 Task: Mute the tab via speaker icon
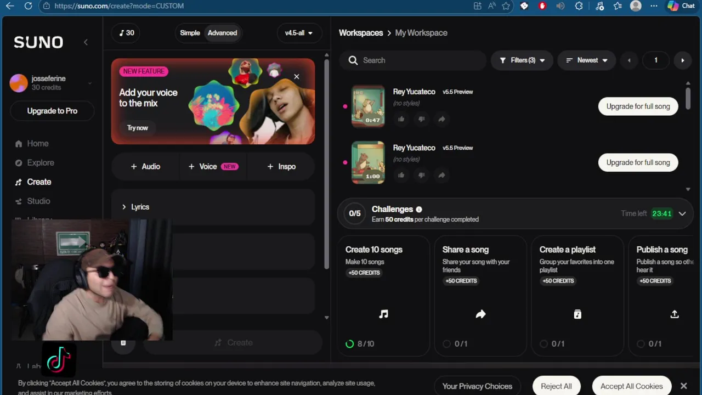point(560,6)
